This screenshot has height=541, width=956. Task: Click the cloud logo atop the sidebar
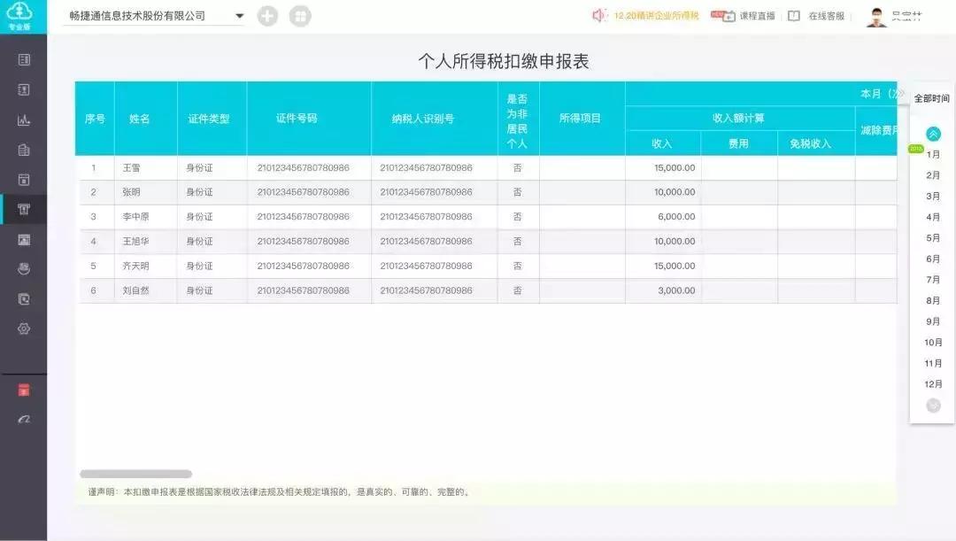point(24,13)
